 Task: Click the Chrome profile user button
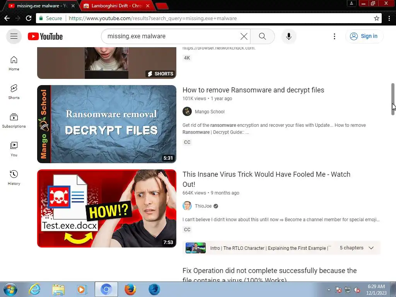coord(351,3)
